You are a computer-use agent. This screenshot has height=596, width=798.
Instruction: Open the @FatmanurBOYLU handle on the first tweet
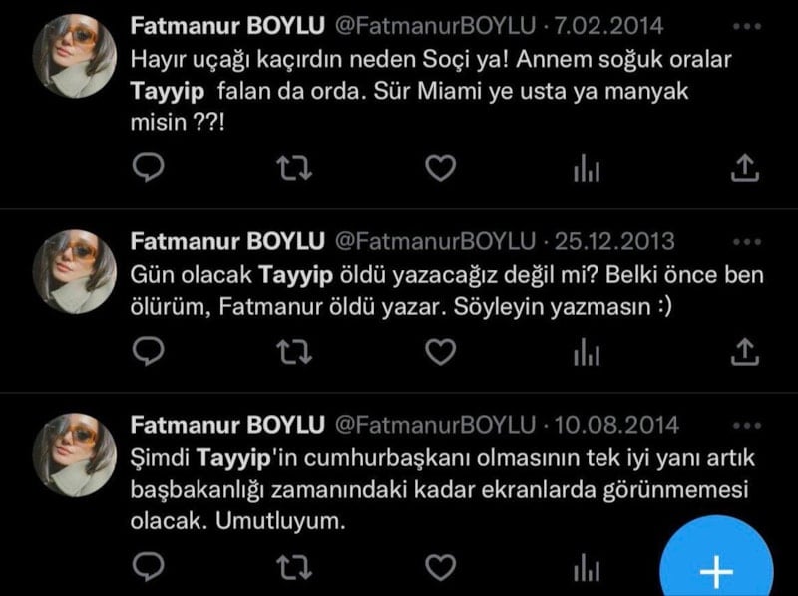point(435,27)
